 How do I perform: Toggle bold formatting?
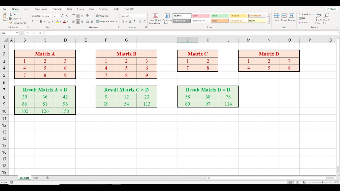(x=33, y=21)
